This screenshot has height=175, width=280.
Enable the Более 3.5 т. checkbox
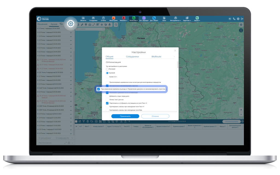tap(107, 77)
